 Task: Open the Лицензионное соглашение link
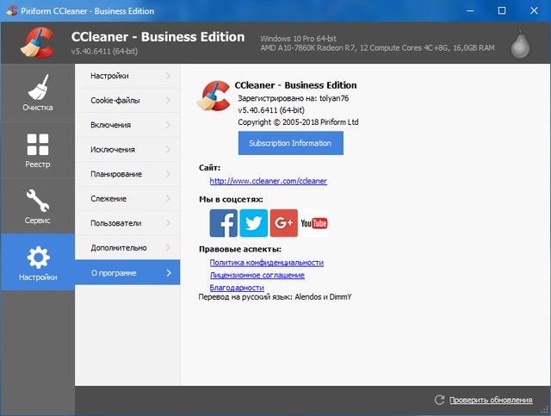[257, 275]
